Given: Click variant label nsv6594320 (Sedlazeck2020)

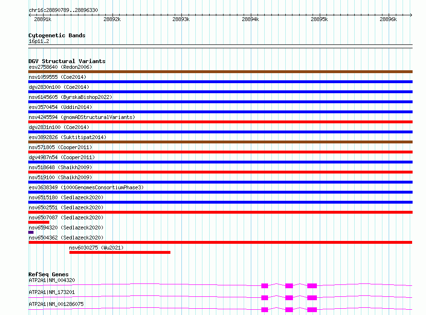Looking at the screenshot, I should pyautogui.click(x=66, y=228).
